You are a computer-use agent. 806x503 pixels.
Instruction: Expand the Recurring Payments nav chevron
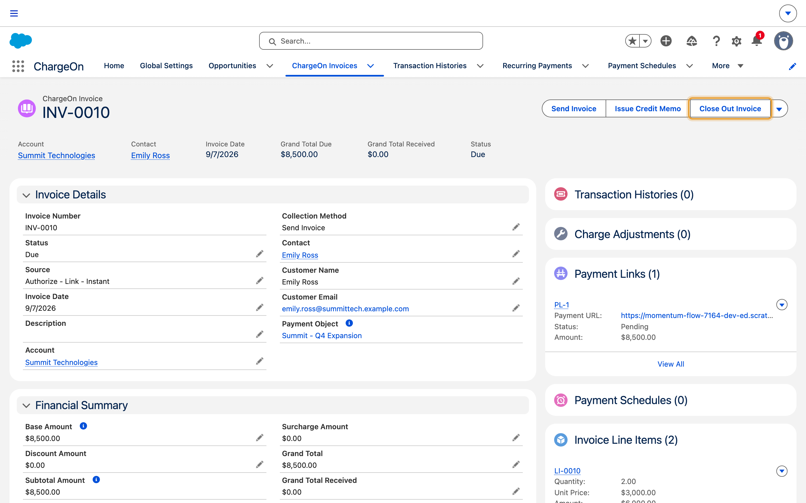585,66
